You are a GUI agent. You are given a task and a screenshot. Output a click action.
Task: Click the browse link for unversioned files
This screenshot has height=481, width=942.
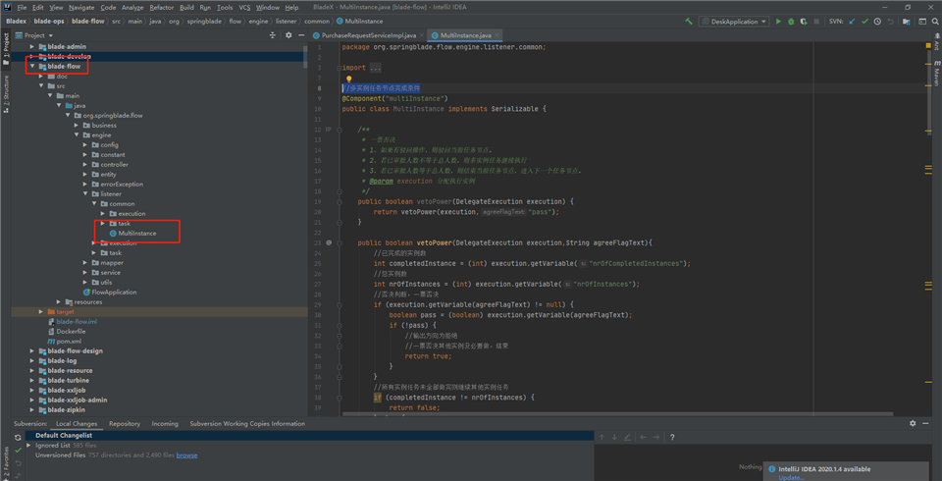pos(186,455)
